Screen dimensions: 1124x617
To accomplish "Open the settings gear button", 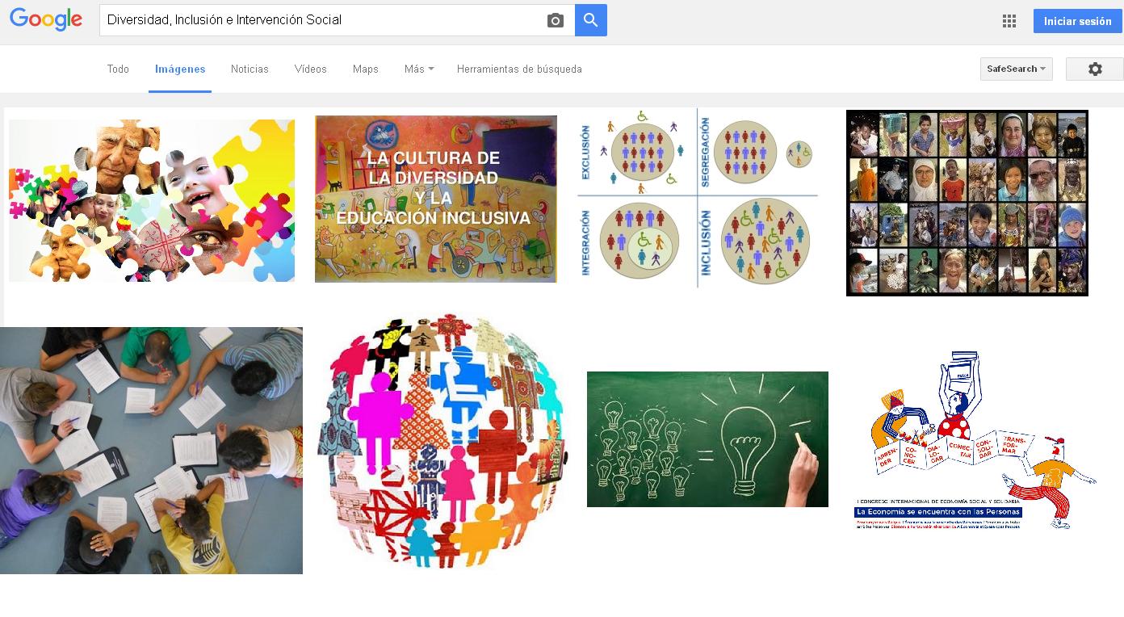I will click(x=1095, y=69).
